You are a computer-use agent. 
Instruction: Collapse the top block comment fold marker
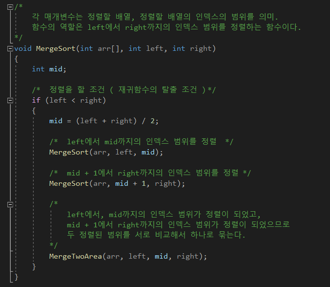coord(10,7)
